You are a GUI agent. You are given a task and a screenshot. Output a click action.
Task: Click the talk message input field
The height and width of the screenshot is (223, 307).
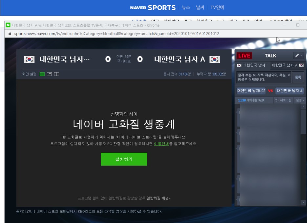[264, 77]
